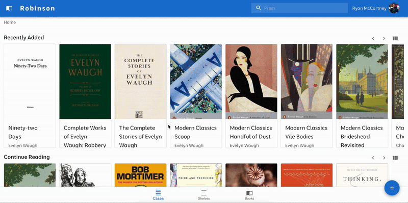
Task: Click 'Modern Classics Vile Bodies' title
Action: click(307, 132)
